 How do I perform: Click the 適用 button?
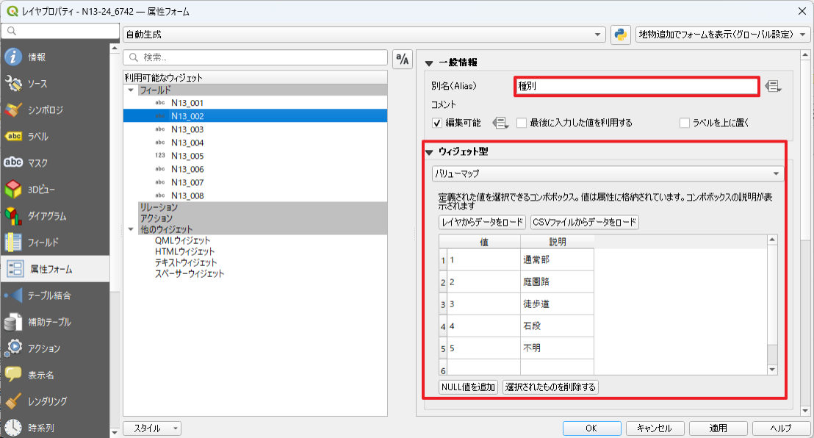[718, 428]
